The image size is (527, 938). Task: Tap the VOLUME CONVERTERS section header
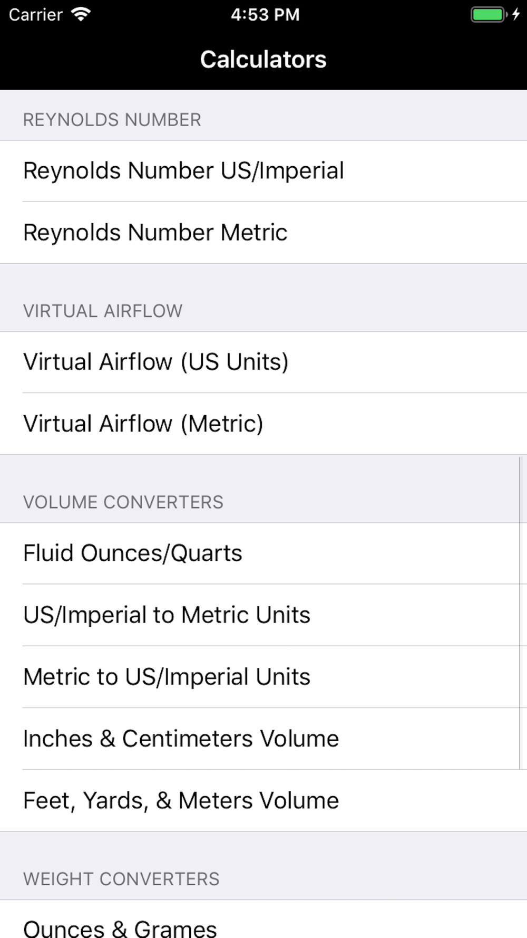123,502
